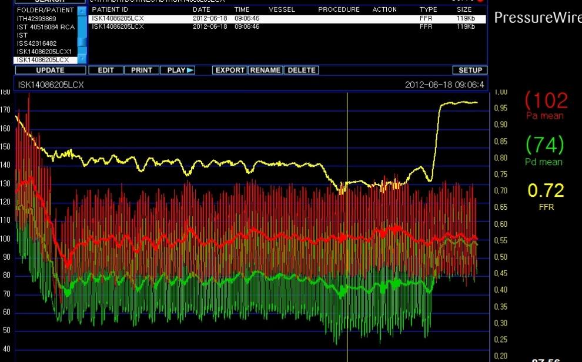Click the SEARCH button above folder list
582x362 pixels.
(50, 1)
